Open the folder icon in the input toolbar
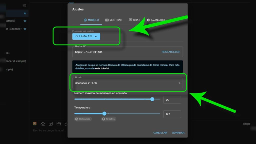The image size is (256, 144). pyautogui.click(x=58, y=123)
